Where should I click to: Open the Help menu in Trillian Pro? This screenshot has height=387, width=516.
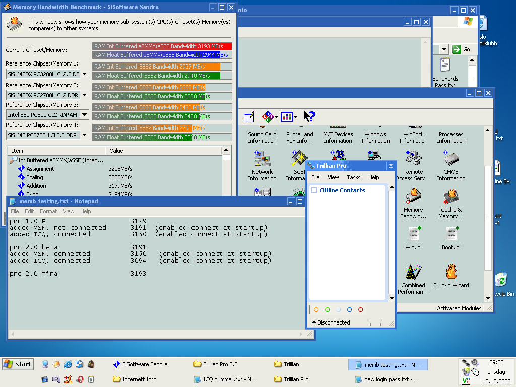(x=374, y=177)
